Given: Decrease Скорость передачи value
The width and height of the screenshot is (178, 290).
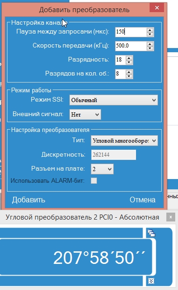Looking at the screenshot, I should tap(150, 48).
